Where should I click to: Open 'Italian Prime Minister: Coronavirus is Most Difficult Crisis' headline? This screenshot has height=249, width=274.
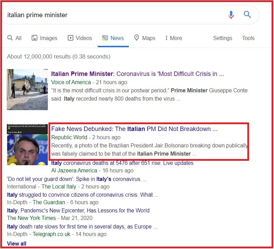[x=138, y=74]
